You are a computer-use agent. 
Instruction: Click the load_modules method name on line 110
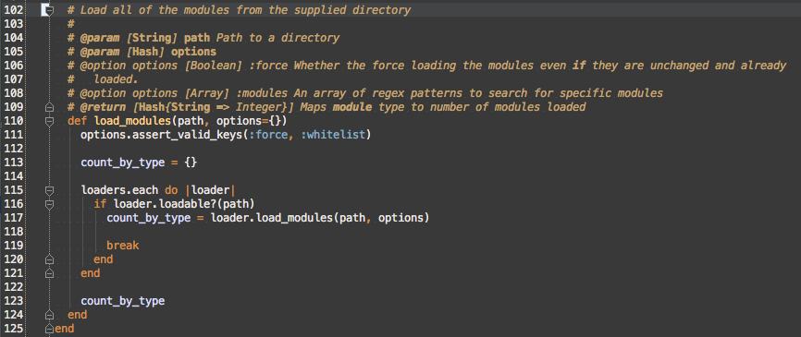(133, 121)
